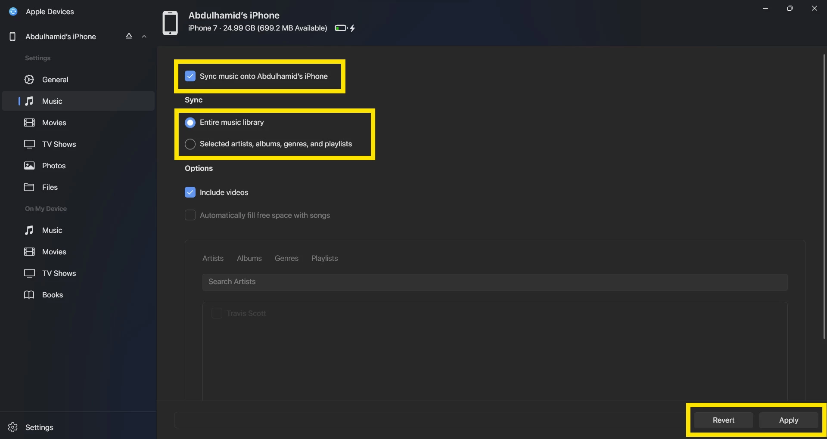The image size is (827, 439).
Task: Click the Revert button
Action: point(724,420)
